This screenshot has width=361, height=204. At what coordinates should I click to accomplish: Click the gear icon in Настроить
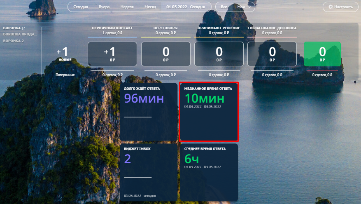click(331, 7)
